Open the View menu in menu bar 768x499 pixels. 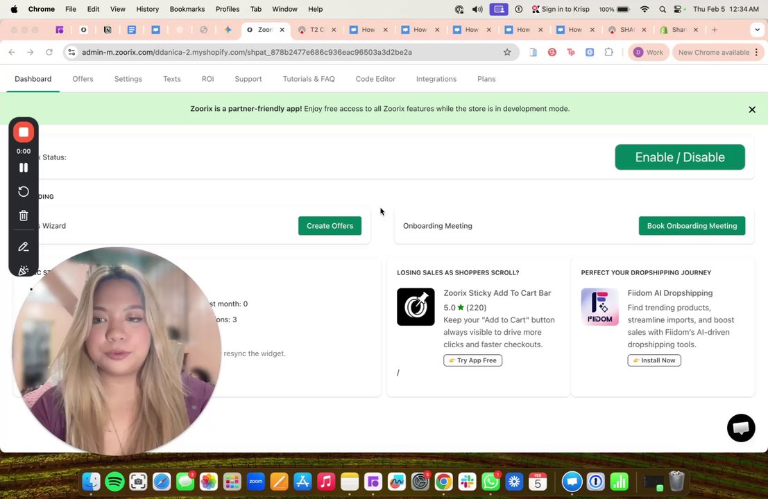pos(117,9)
